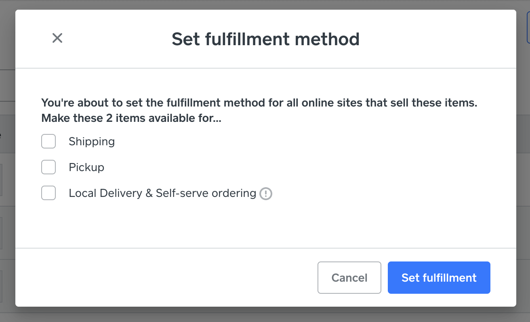Tick the Pickup checkbox
This screenshot has height=322, width=530.
coord(48,167)
